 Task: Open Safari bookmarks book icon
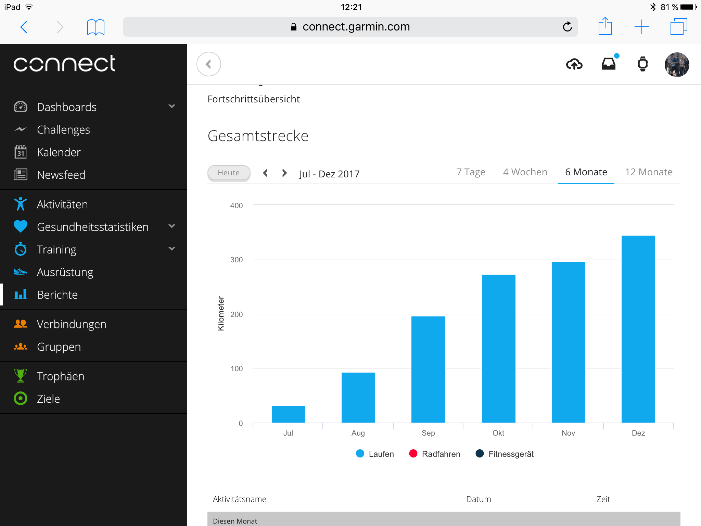95,27
